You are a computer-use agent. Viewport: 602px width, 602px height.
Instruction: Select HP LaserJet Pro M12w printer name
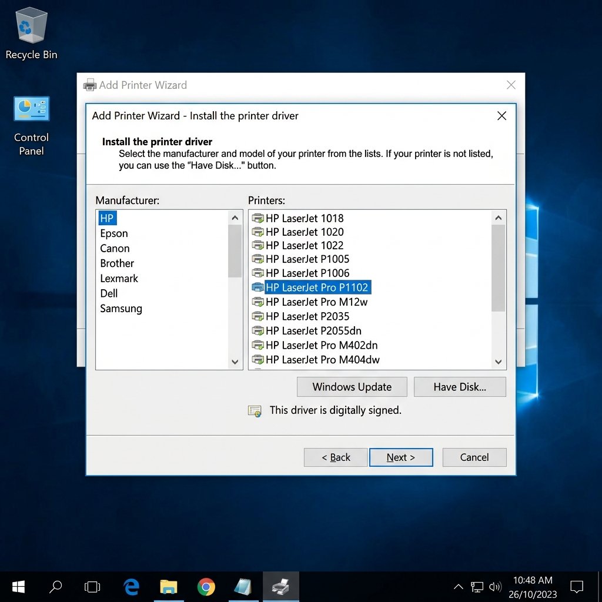(x=317, y=302)
